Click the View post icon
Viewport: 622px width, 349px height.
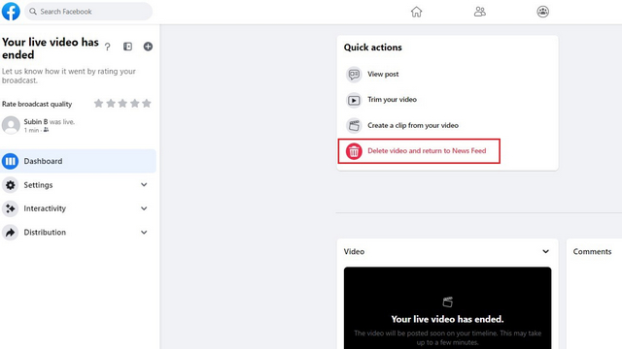354,75
